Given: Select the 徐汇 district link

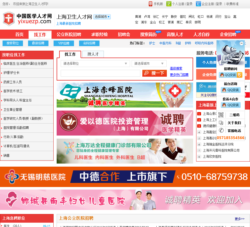Looking at the screenshot, I should tap(156, 17).
